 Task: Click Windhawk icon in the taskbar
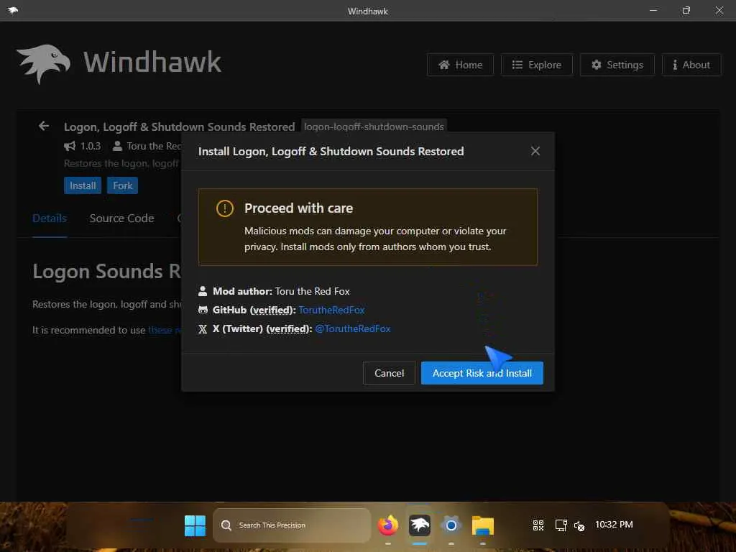420,525
